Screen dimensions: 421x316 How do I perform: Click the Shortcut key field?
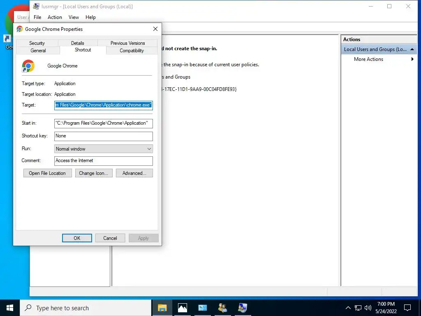click(103, 136)
